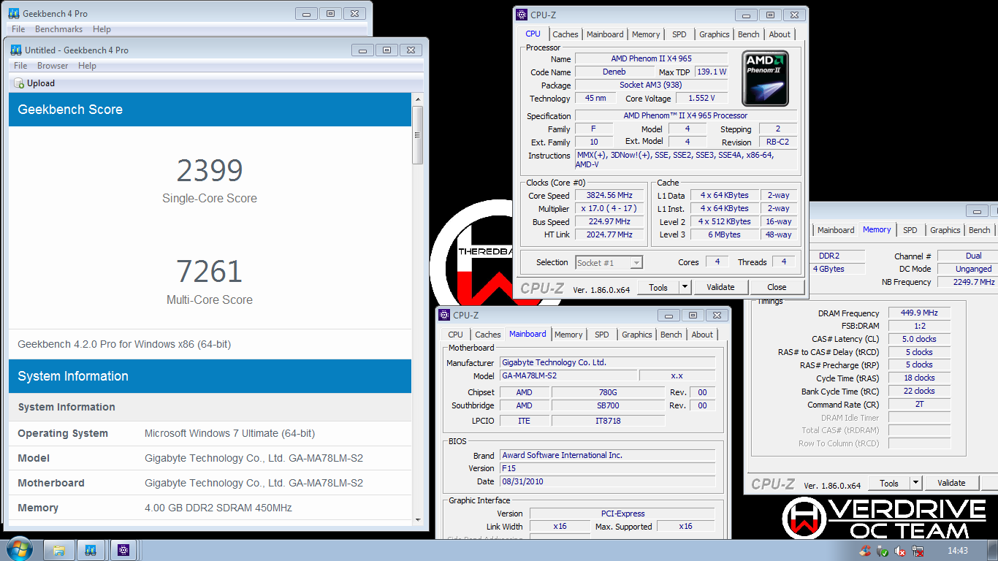Click the 4.00 GB DDR2 SDRAM 450MHz value

[218, 508]
